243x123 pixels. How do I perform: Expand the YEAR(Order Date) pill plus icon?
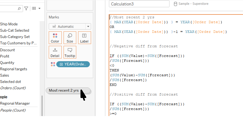61,64
